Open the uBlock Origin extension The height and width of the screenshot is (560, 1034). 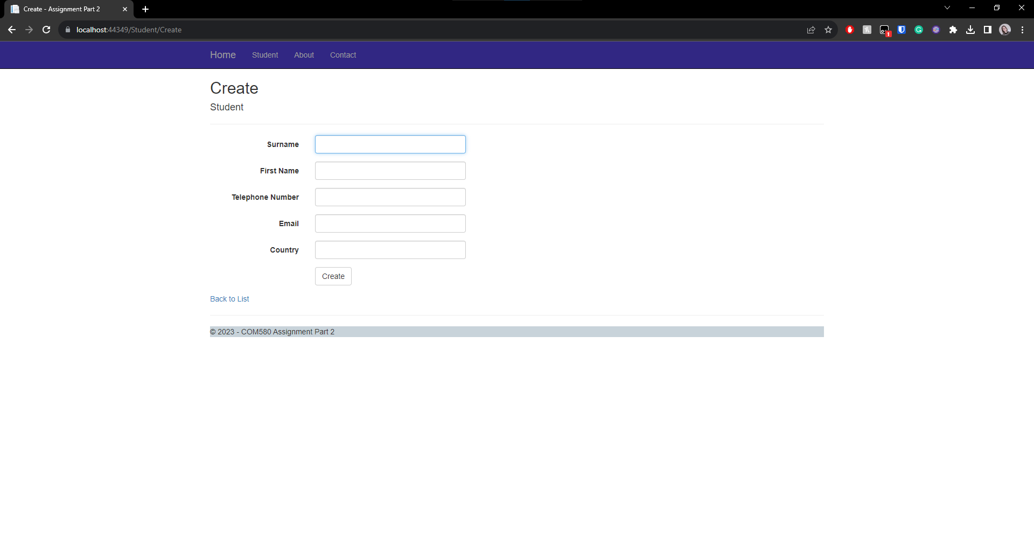[850, 30]
